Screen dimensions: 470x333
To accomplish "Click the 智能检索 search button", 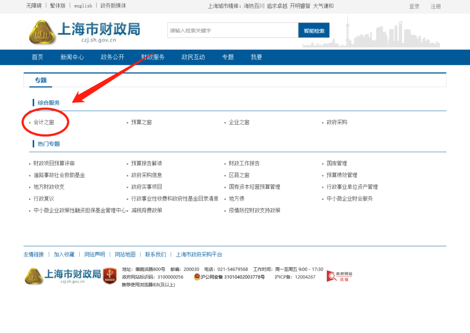I will click(x=314, y=31).
